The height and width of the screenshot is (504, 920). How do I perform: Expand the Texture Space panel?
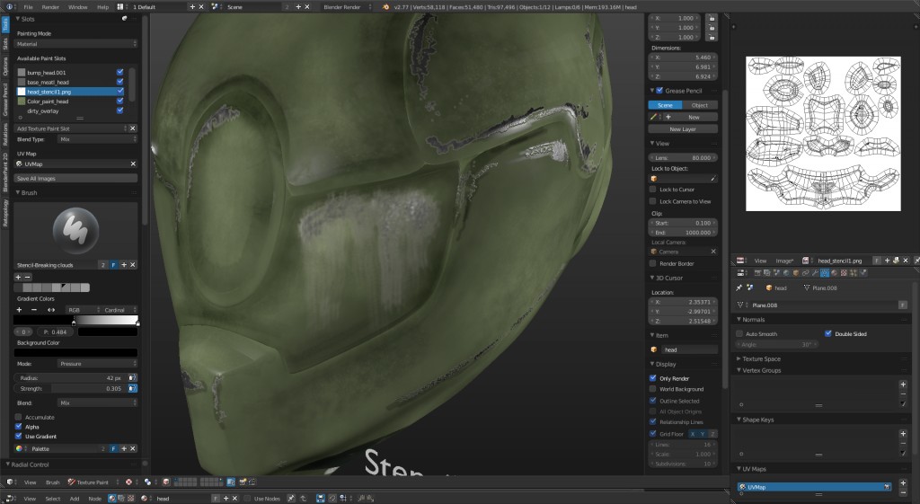pos(761,358)
